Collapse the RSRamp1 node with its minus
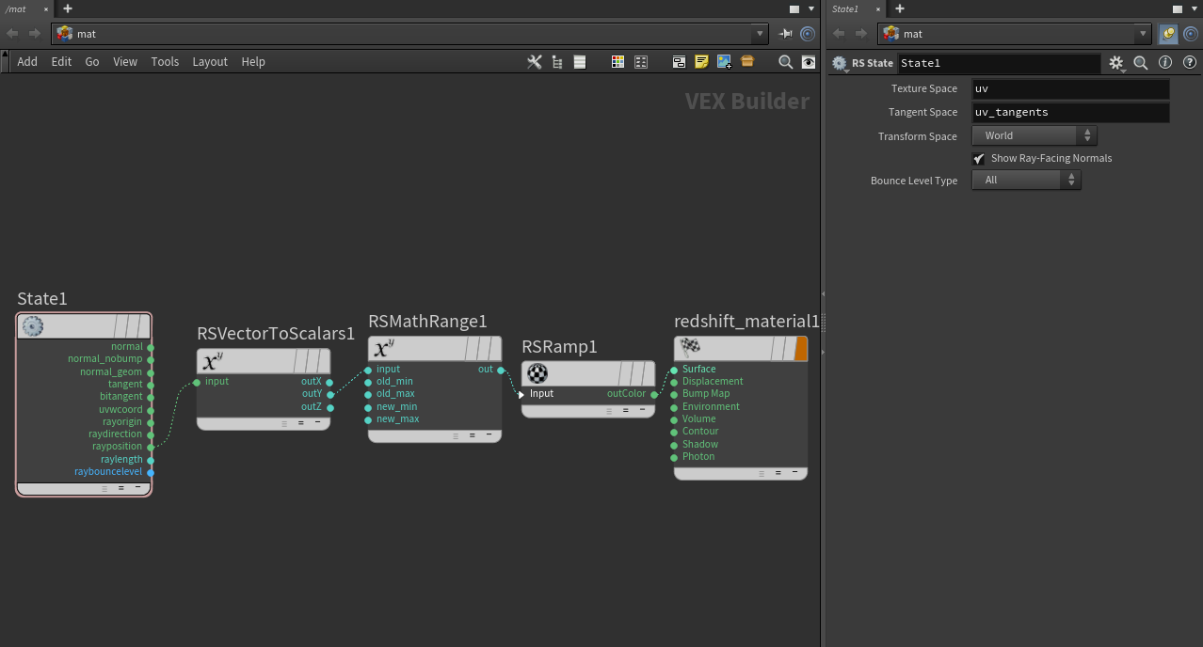This screenshot has height=647, width=1203. [x=642, y=410]
